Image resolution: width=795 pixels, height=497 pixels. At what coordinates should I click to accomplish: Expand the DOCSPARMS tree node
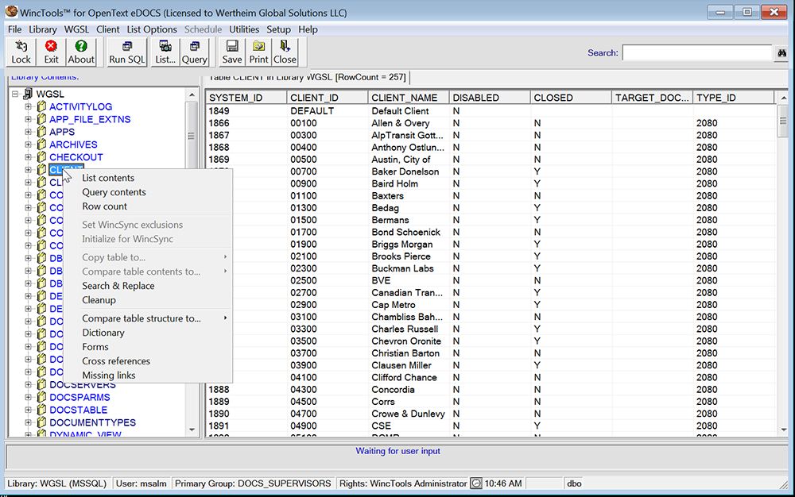point(29,397)
